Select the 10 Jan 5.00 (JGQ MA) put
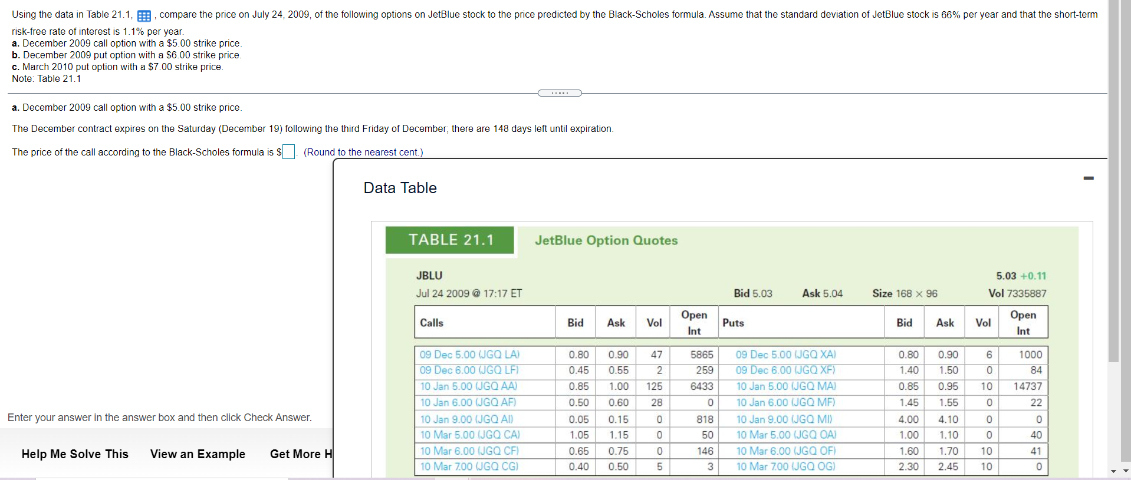1131x480 pixels. 786,386
